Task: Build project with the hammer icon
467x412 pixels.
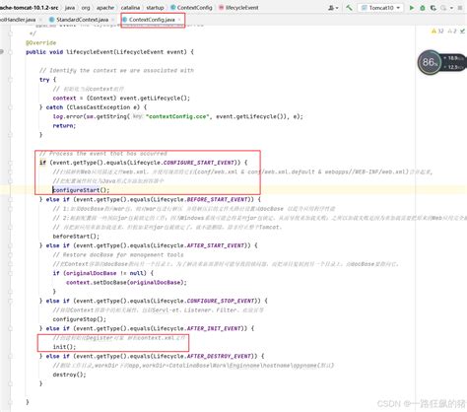Action: point(349,8)
